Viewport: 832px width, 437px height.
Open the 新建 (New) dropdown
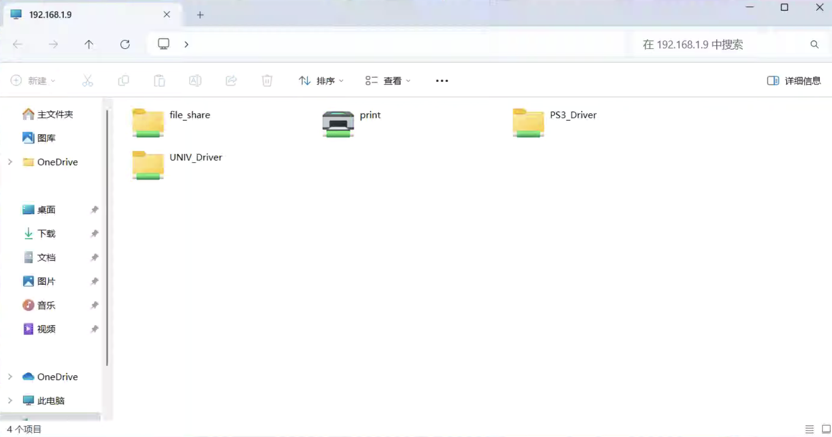click(x=33, y=81)
